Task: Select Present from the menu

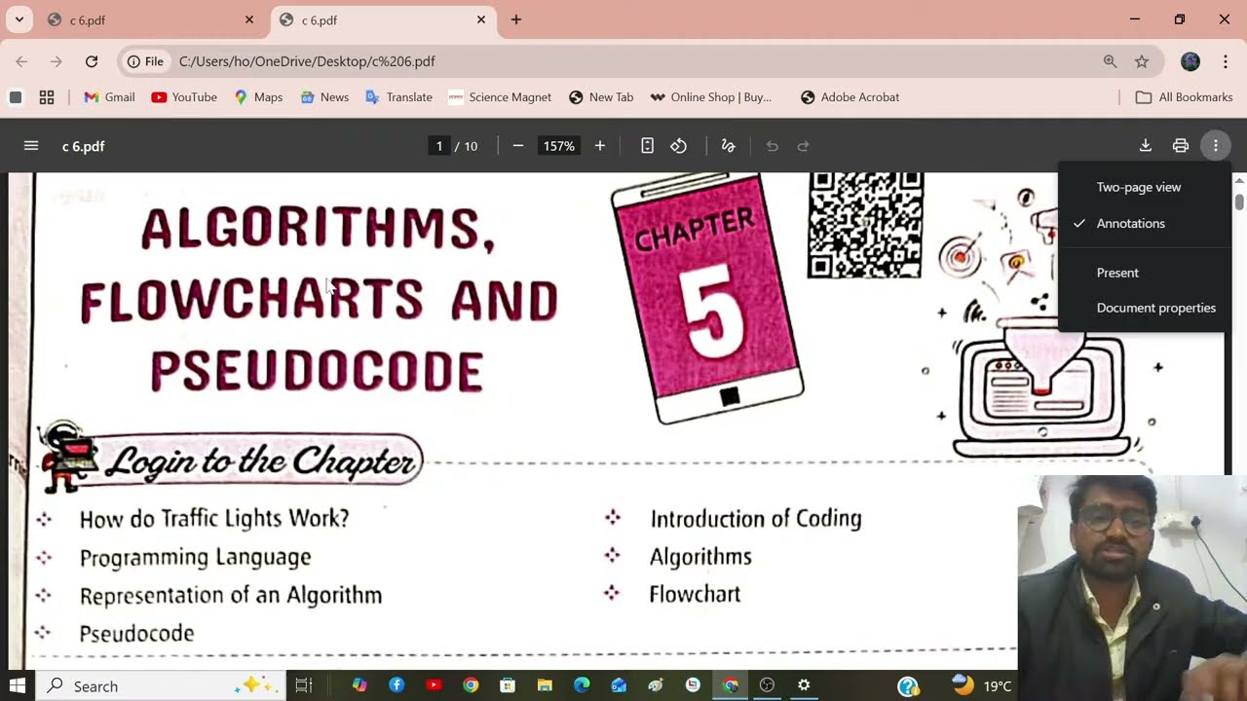Action: (1144, 273)
